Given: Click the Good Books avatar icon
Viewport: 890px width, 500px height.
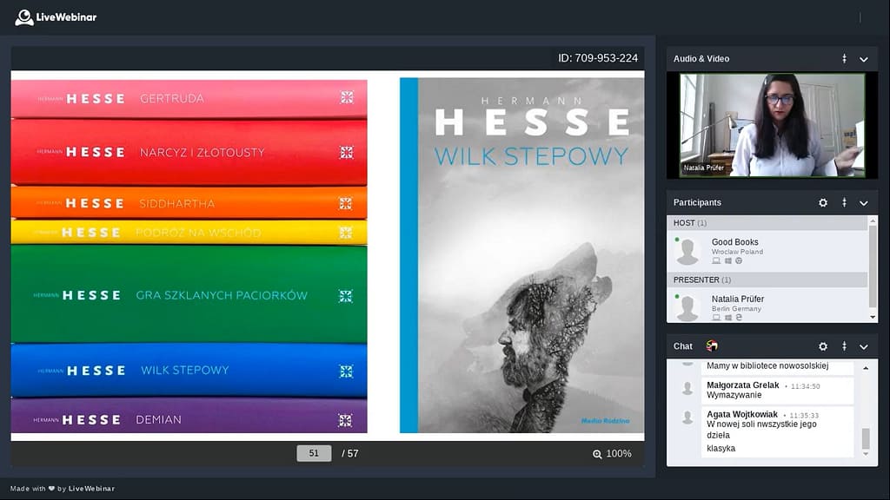Looking at the screenshot, I should [x=687, y=251].
